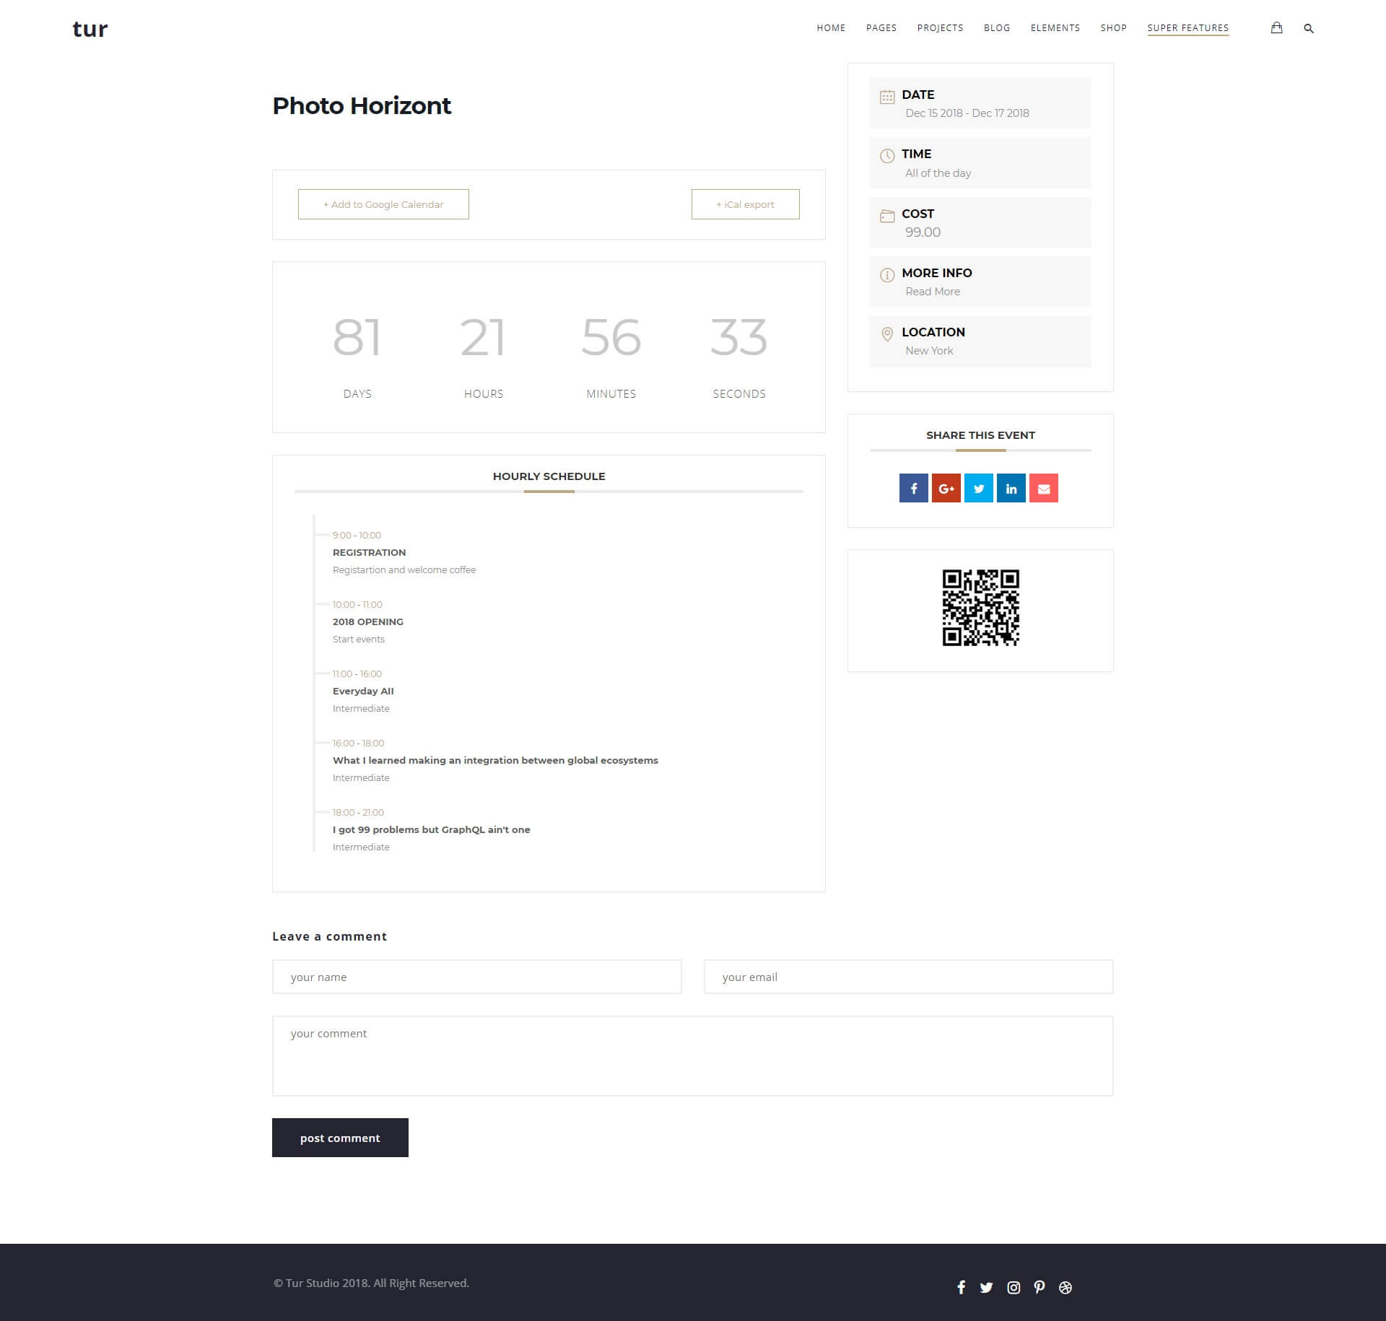Open footer Pinterest icon
1386x1321 pixels.
(1039, 1287)
